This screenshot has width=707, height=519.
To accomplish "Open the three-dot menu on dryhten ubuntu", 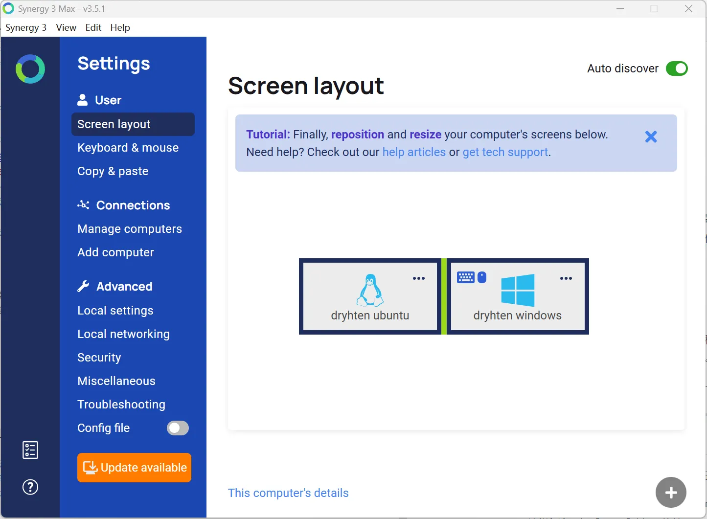I will (418, 278).
